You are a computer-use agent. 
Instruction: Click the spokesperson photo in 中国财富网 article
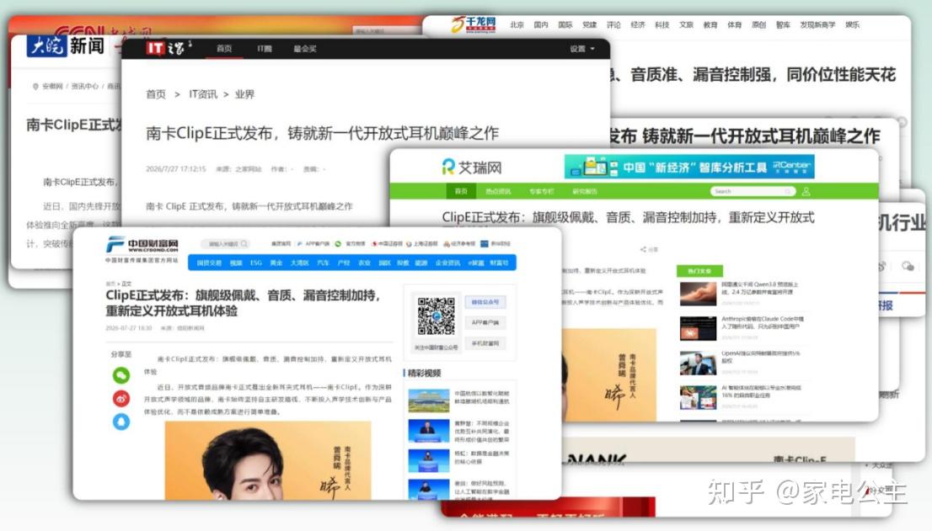pos(267,460)
